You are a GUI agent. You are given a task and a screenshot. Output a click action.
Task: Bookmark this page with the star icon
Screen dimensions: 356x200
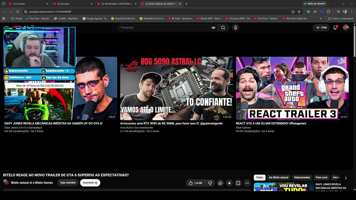299,12
